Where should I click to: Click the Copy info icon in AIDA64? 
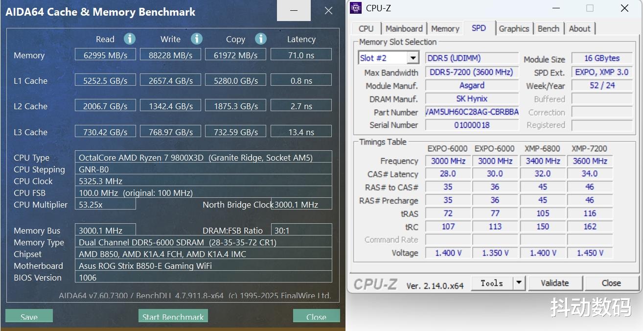261,39
